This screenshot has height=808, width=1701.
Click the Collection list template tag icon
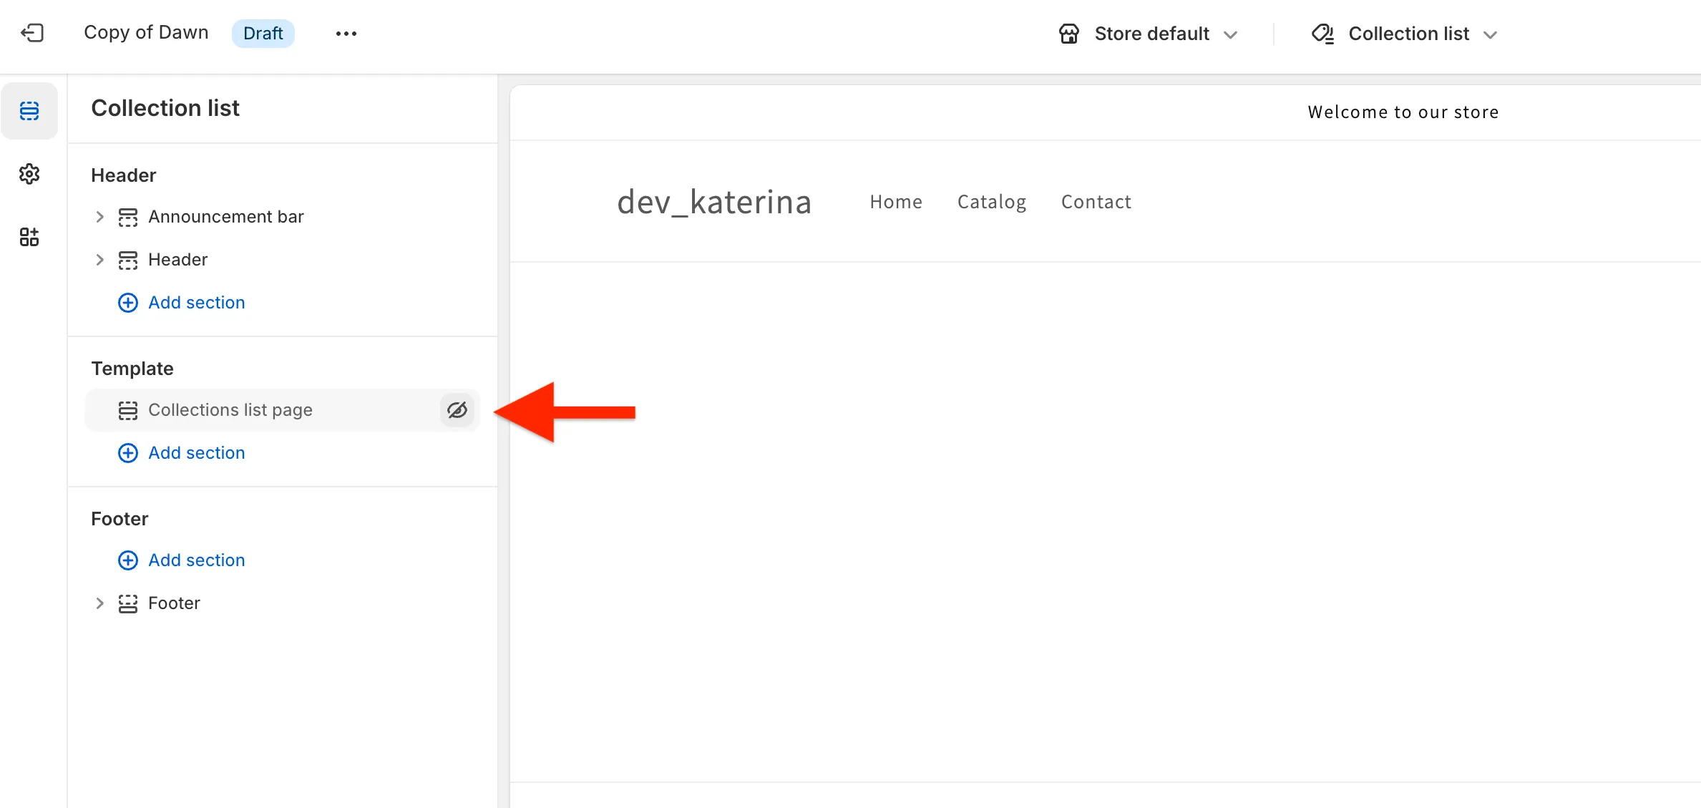(x=1322, y=34)
